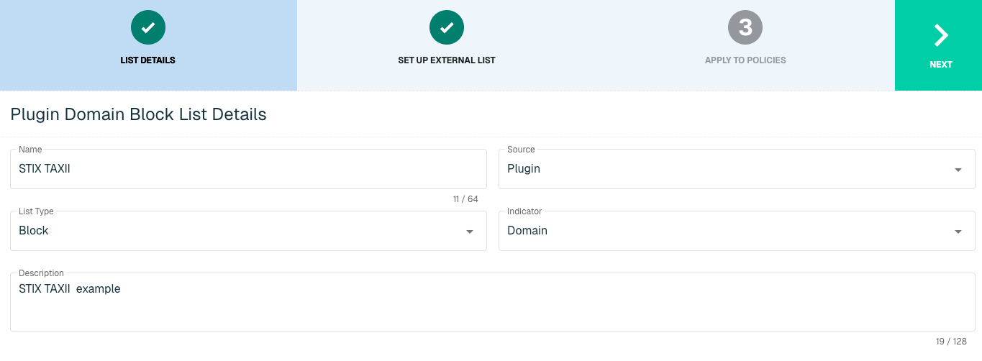Click the List Details checkmark circle

pos(148,27)
